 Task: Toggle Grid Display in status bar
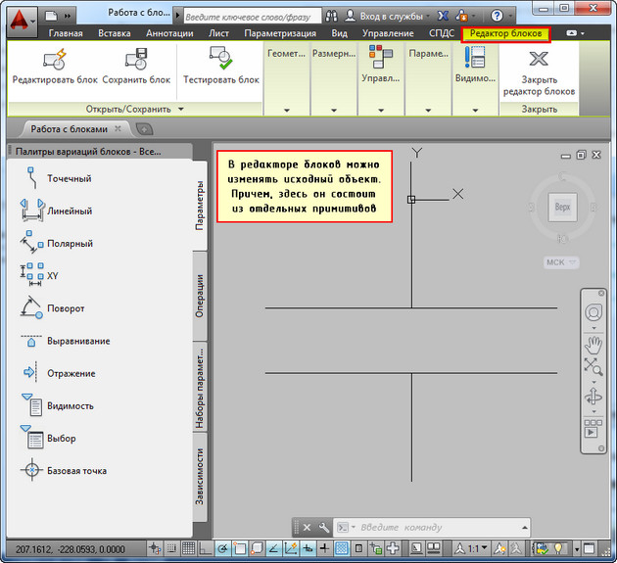188,548
